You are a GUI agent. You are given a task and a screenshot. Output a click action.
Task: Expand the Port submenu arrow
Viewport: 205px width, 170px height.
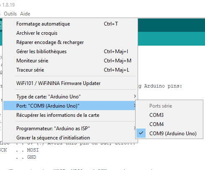coord(134,106)
